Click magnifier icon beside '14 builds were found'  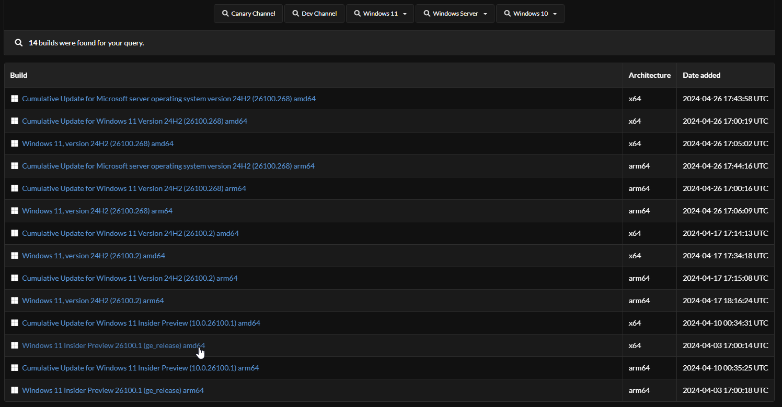pos(18,43)
